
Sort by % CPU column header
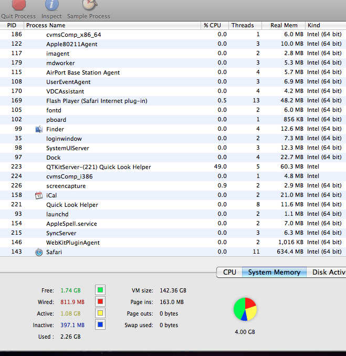[x=215, y=25]
